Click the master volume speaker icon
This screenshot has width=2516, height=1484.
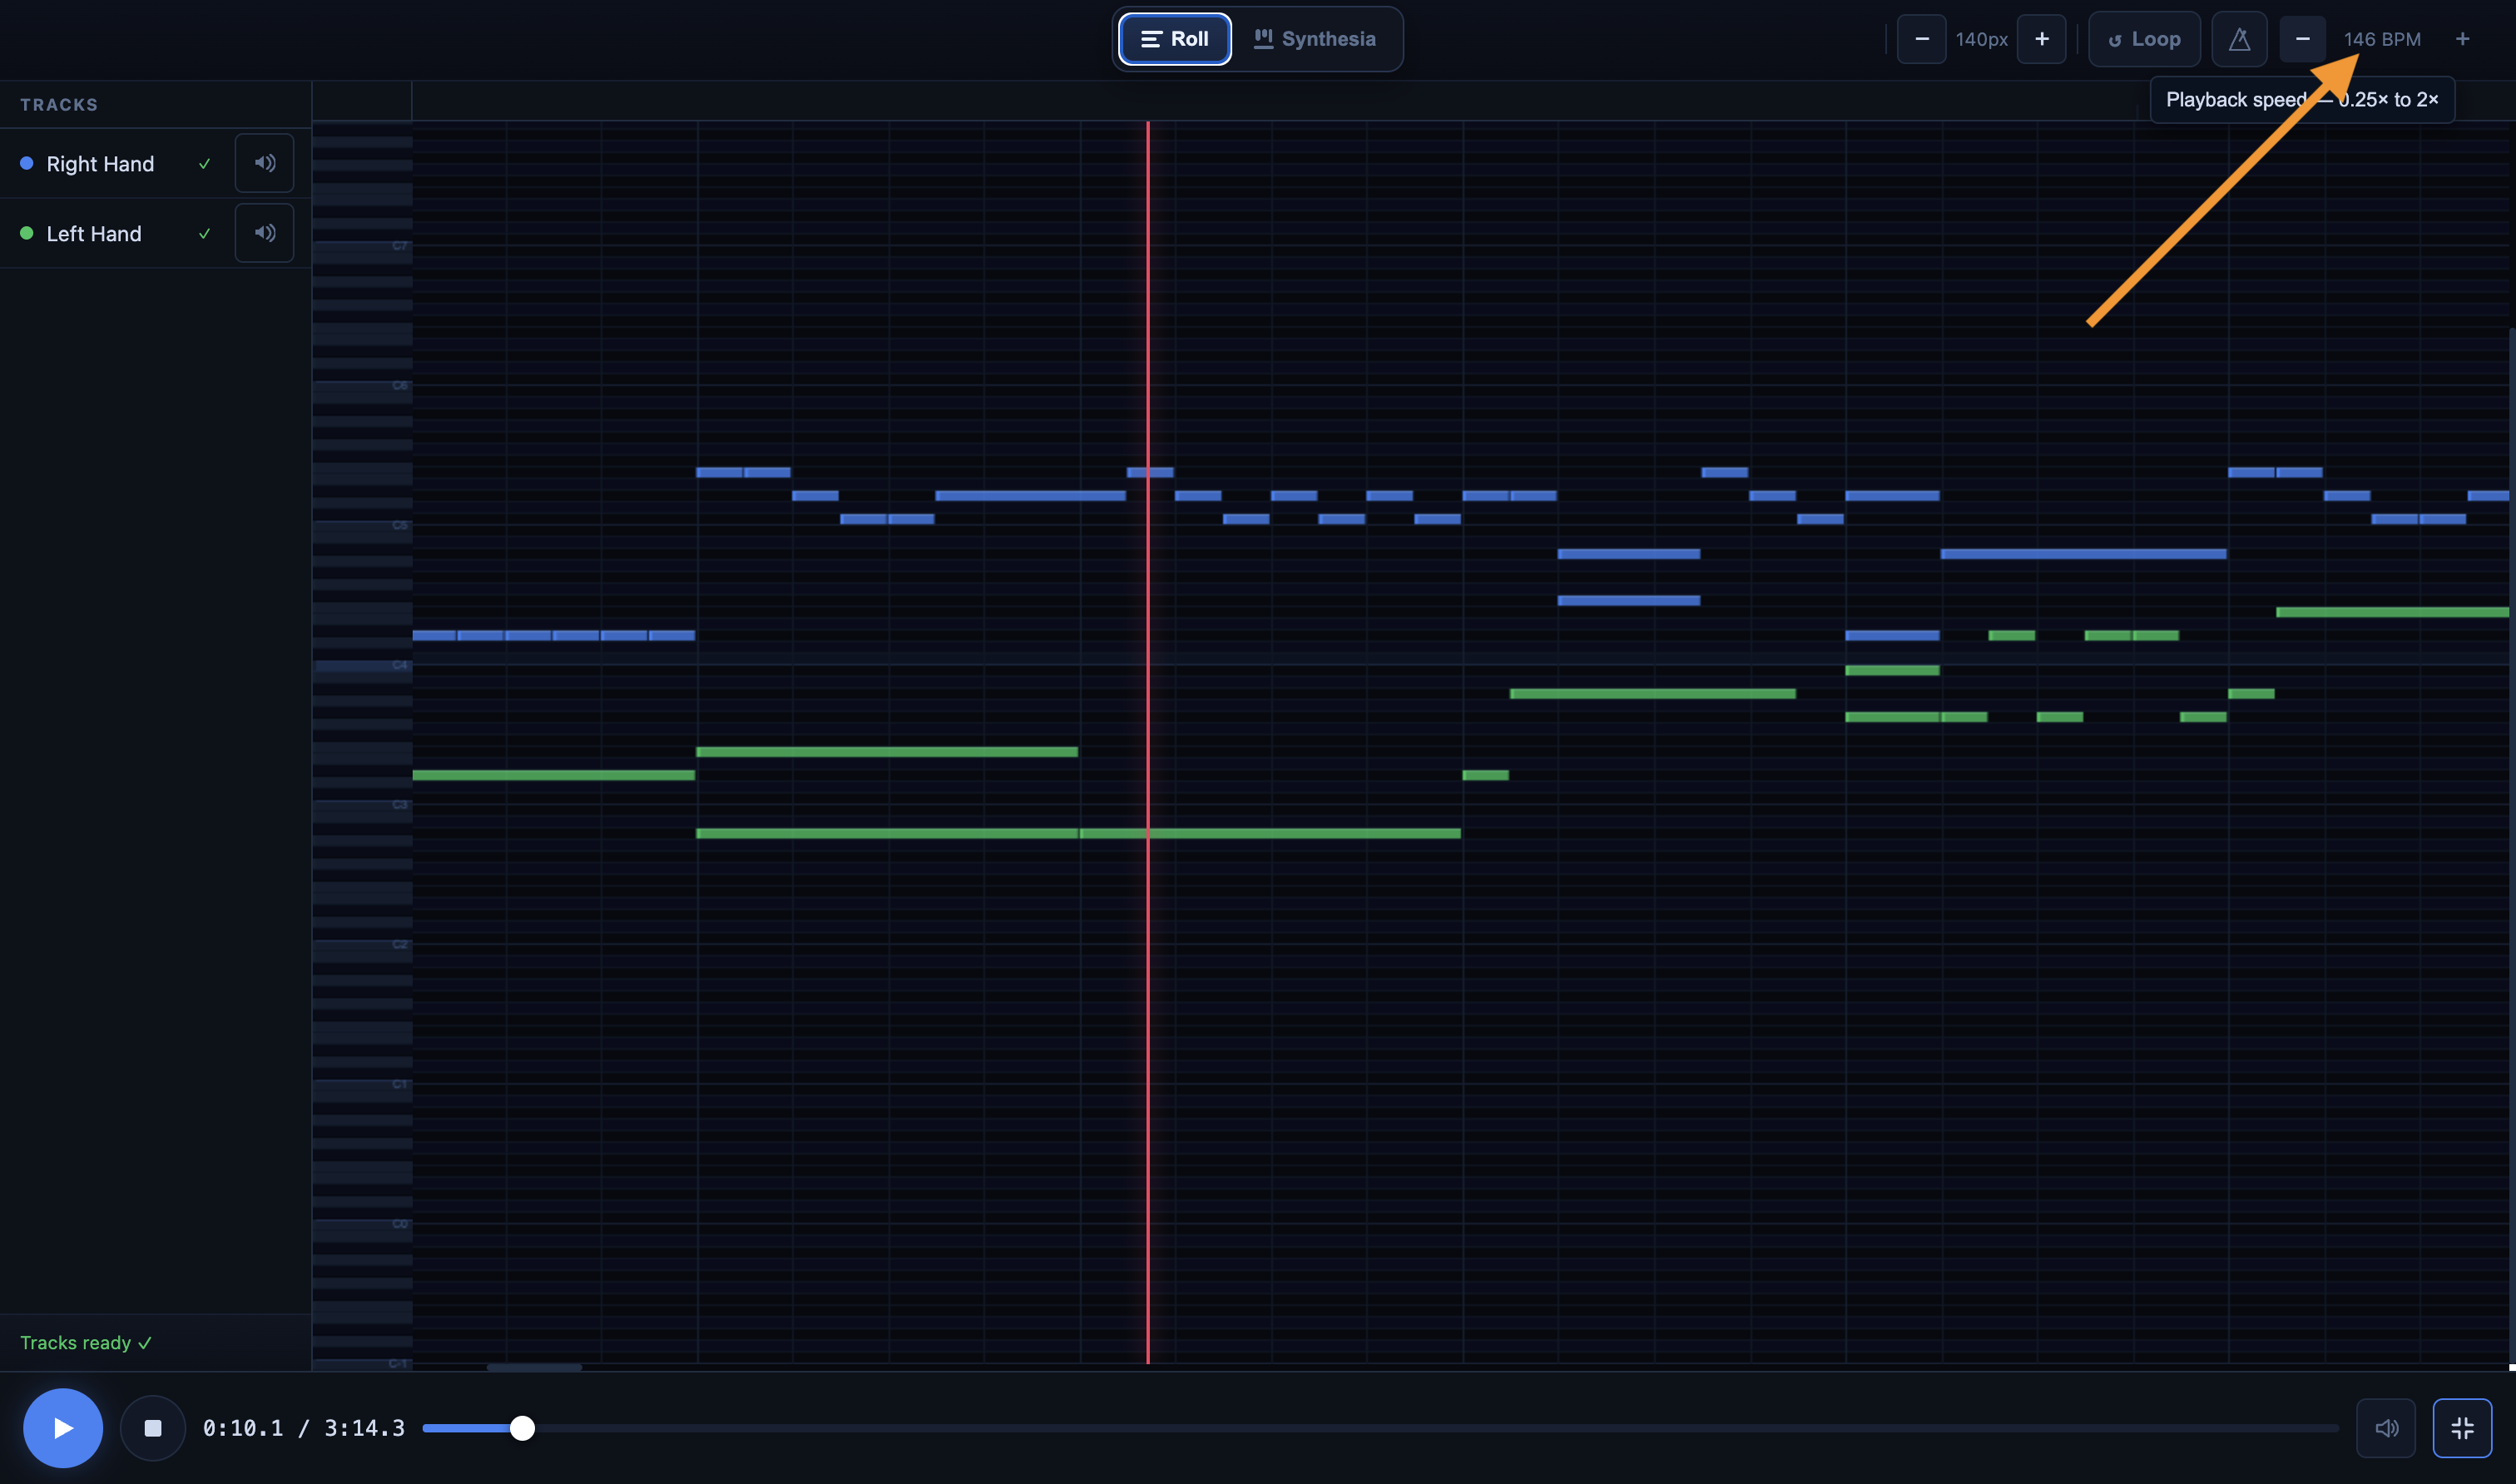[2386, 1428]
